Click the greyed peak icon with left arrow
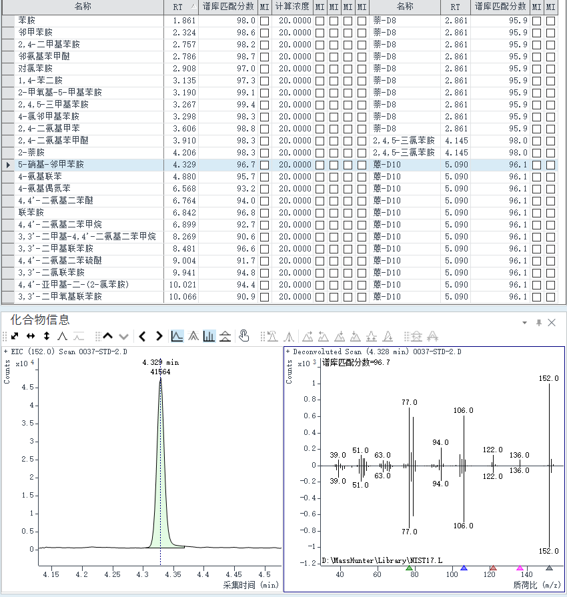567x597 pixels. pos(324,336)
